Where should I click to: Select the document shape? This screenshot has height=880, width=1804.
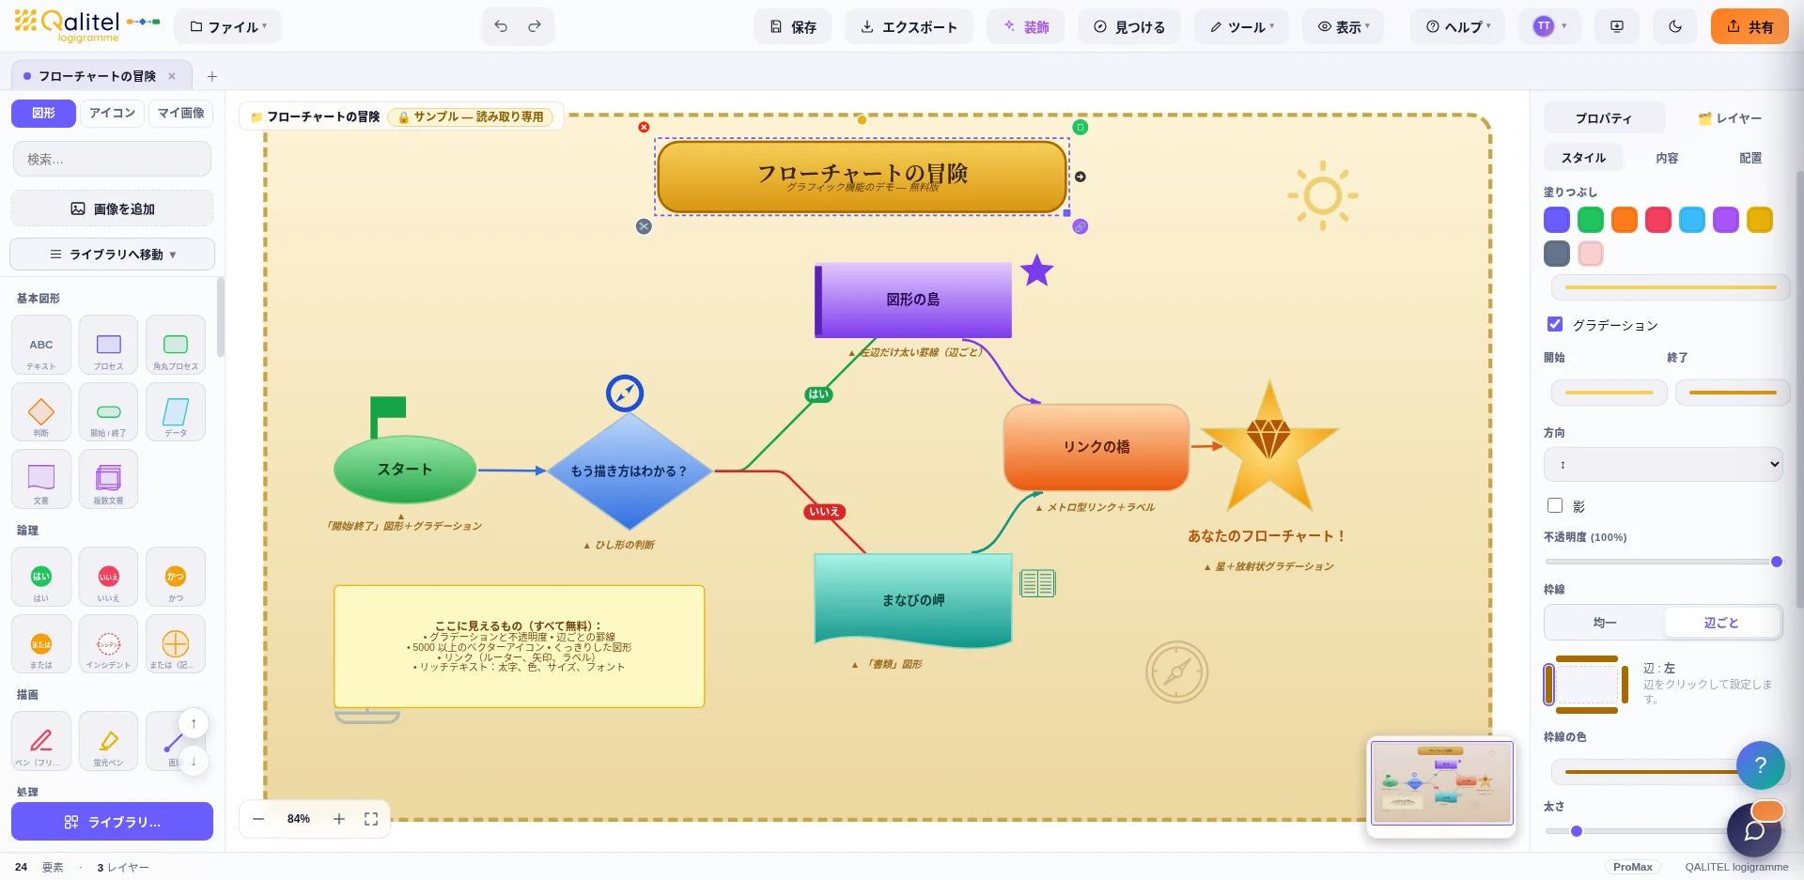(41, 479)
